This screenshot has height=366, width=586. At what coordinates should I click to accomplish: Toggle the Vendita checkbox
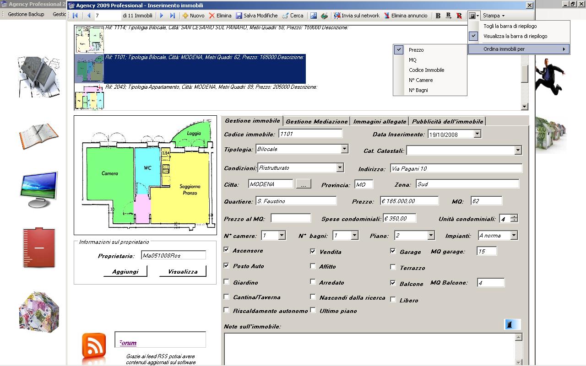(x=313, y=251)
